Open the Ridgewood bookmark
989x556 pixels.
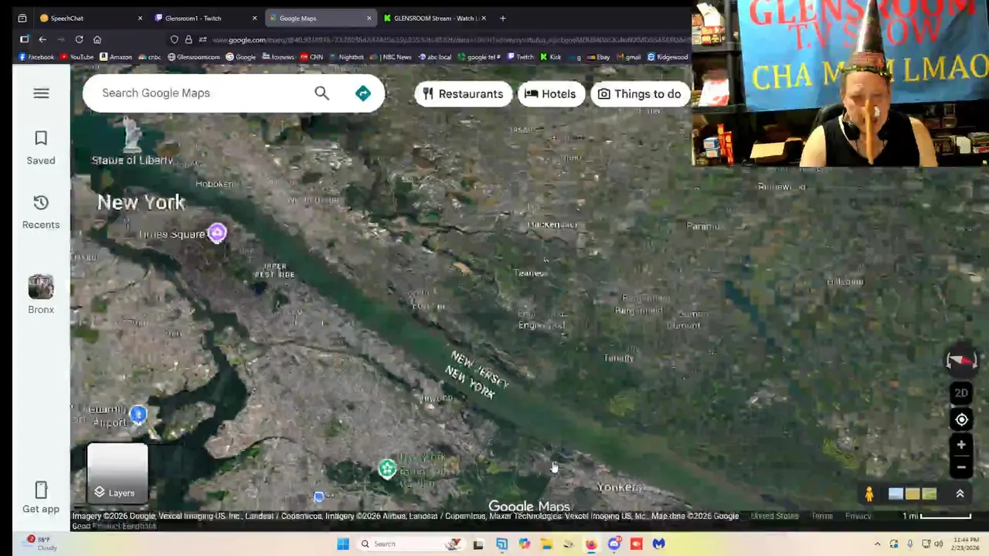coord(668,57)
